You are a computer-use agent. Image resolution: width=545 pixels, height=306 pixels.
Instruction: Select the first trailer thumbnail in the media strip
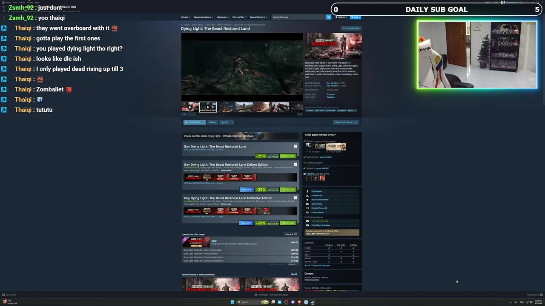pyautogui.click(x=190, y=107)
